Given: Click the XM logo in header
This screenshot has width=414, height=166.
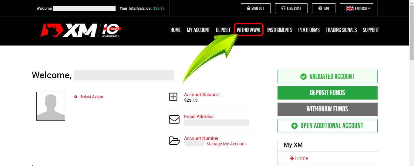Looking at the screenshot, I should point(81,30).
